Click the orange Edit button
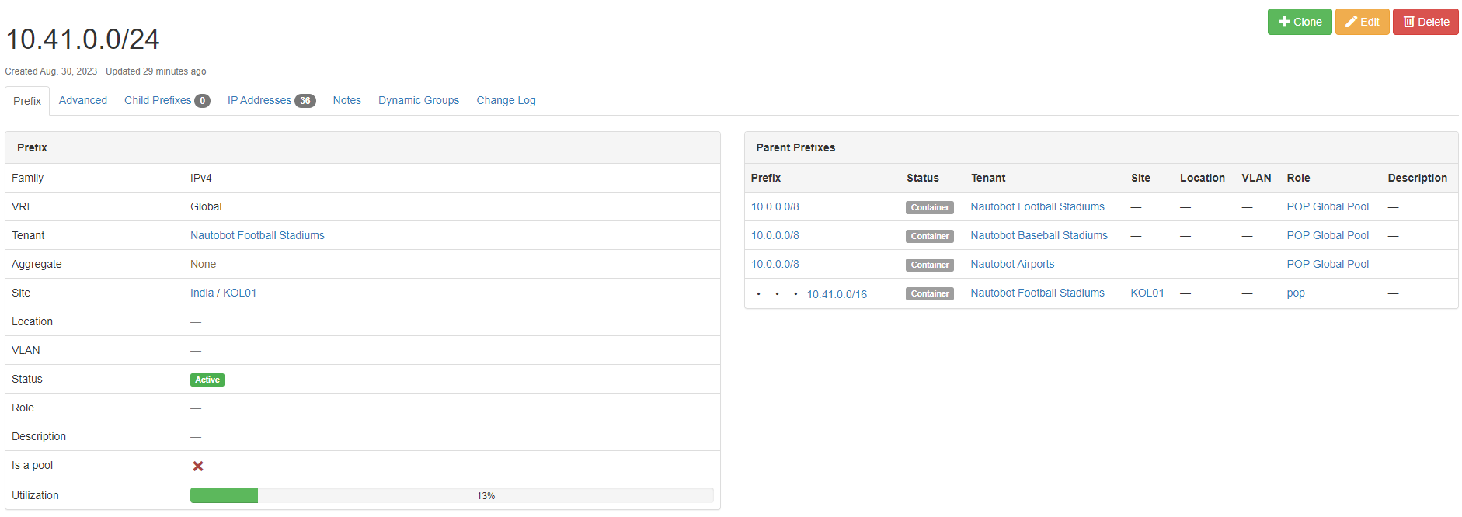1462x517 pixels. (x=1362, y=22)
